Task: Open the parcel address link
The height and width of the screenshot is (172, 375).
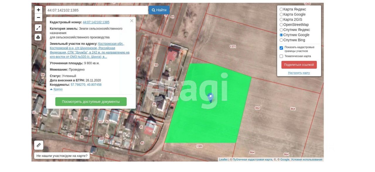Action: (x=90, y=50)
